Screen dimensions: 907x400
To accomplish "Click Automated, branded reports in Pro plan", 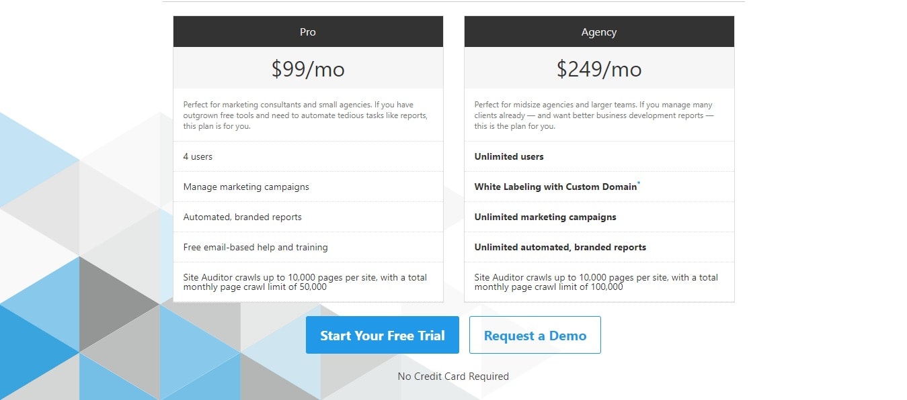I will 242,217.
